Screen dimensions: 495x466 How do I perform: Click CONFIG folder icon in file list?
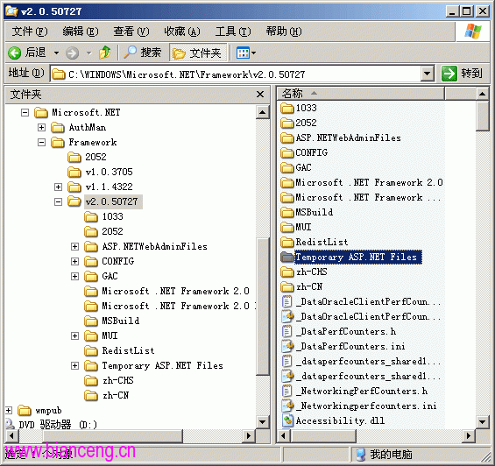coord(286,152)
